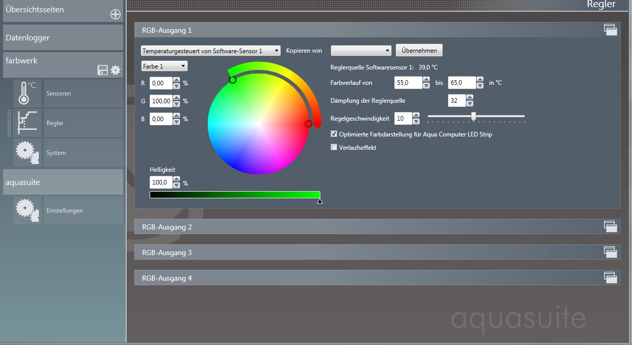The image size is (632, 345).
Task: Click the plus icon next to Übersichtsseiten
Action: click(x=115, y=14)
